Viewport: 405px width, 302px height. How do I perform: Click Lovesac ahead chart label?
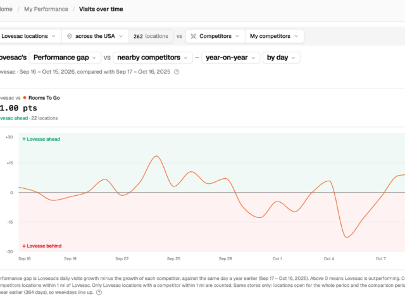coord(41,139)
